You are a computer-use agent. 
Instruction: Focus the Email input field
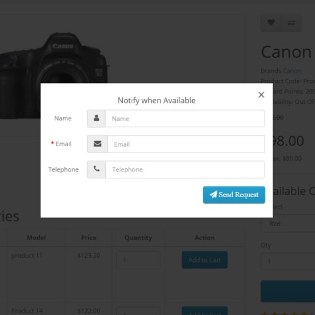(x=186, y=144)
